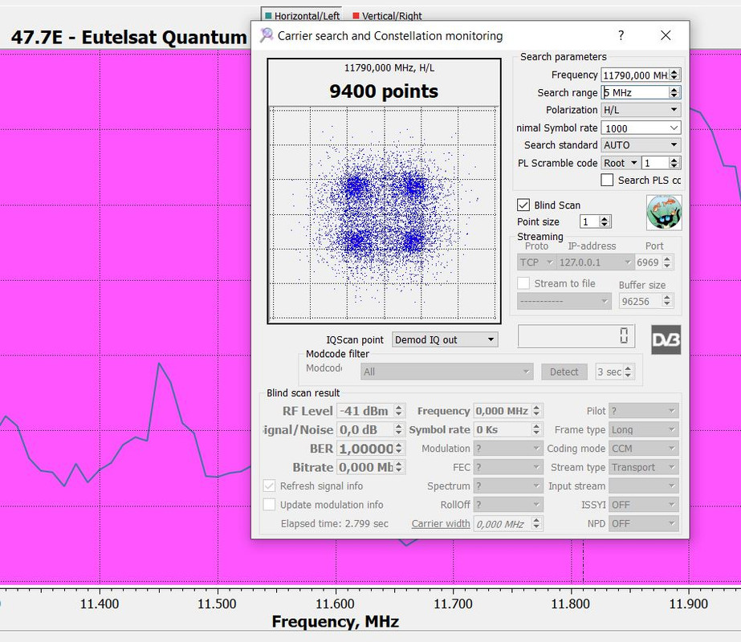The image size is (741, 642).
Task: Open the IP-address 127.0.0.1 dropdown
Action: click(x=595, y=262)
